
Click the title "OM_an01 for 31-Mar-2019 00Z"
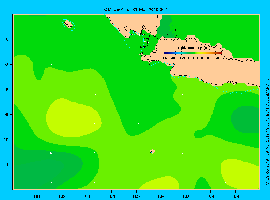tap(136, 10)
